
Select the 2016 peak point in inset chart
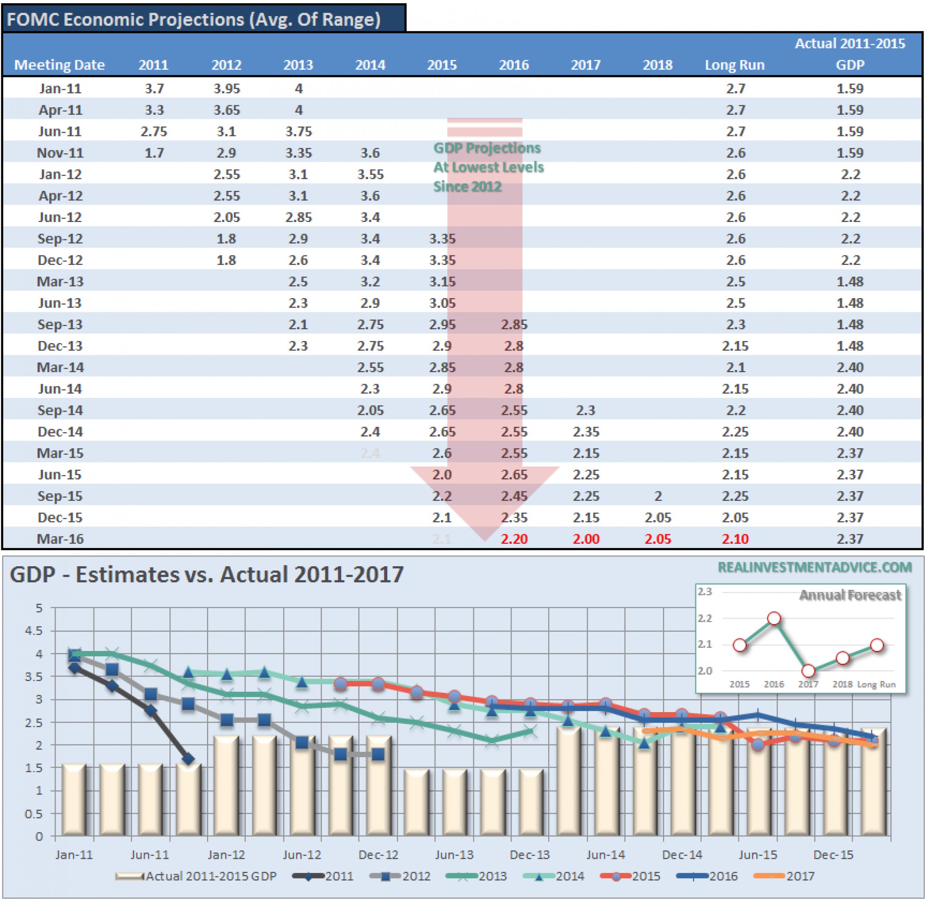coord(774,618)
